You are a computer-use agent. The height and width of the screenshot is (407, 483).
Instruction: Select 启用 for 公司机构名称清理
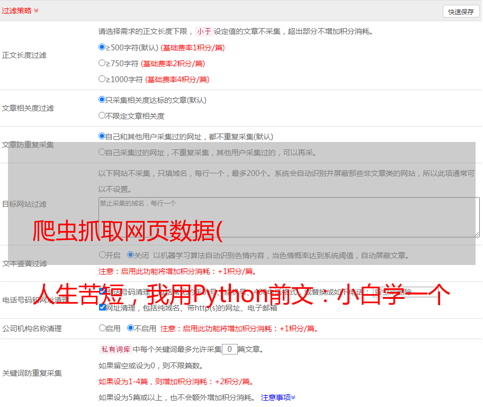tap(102, 328)
